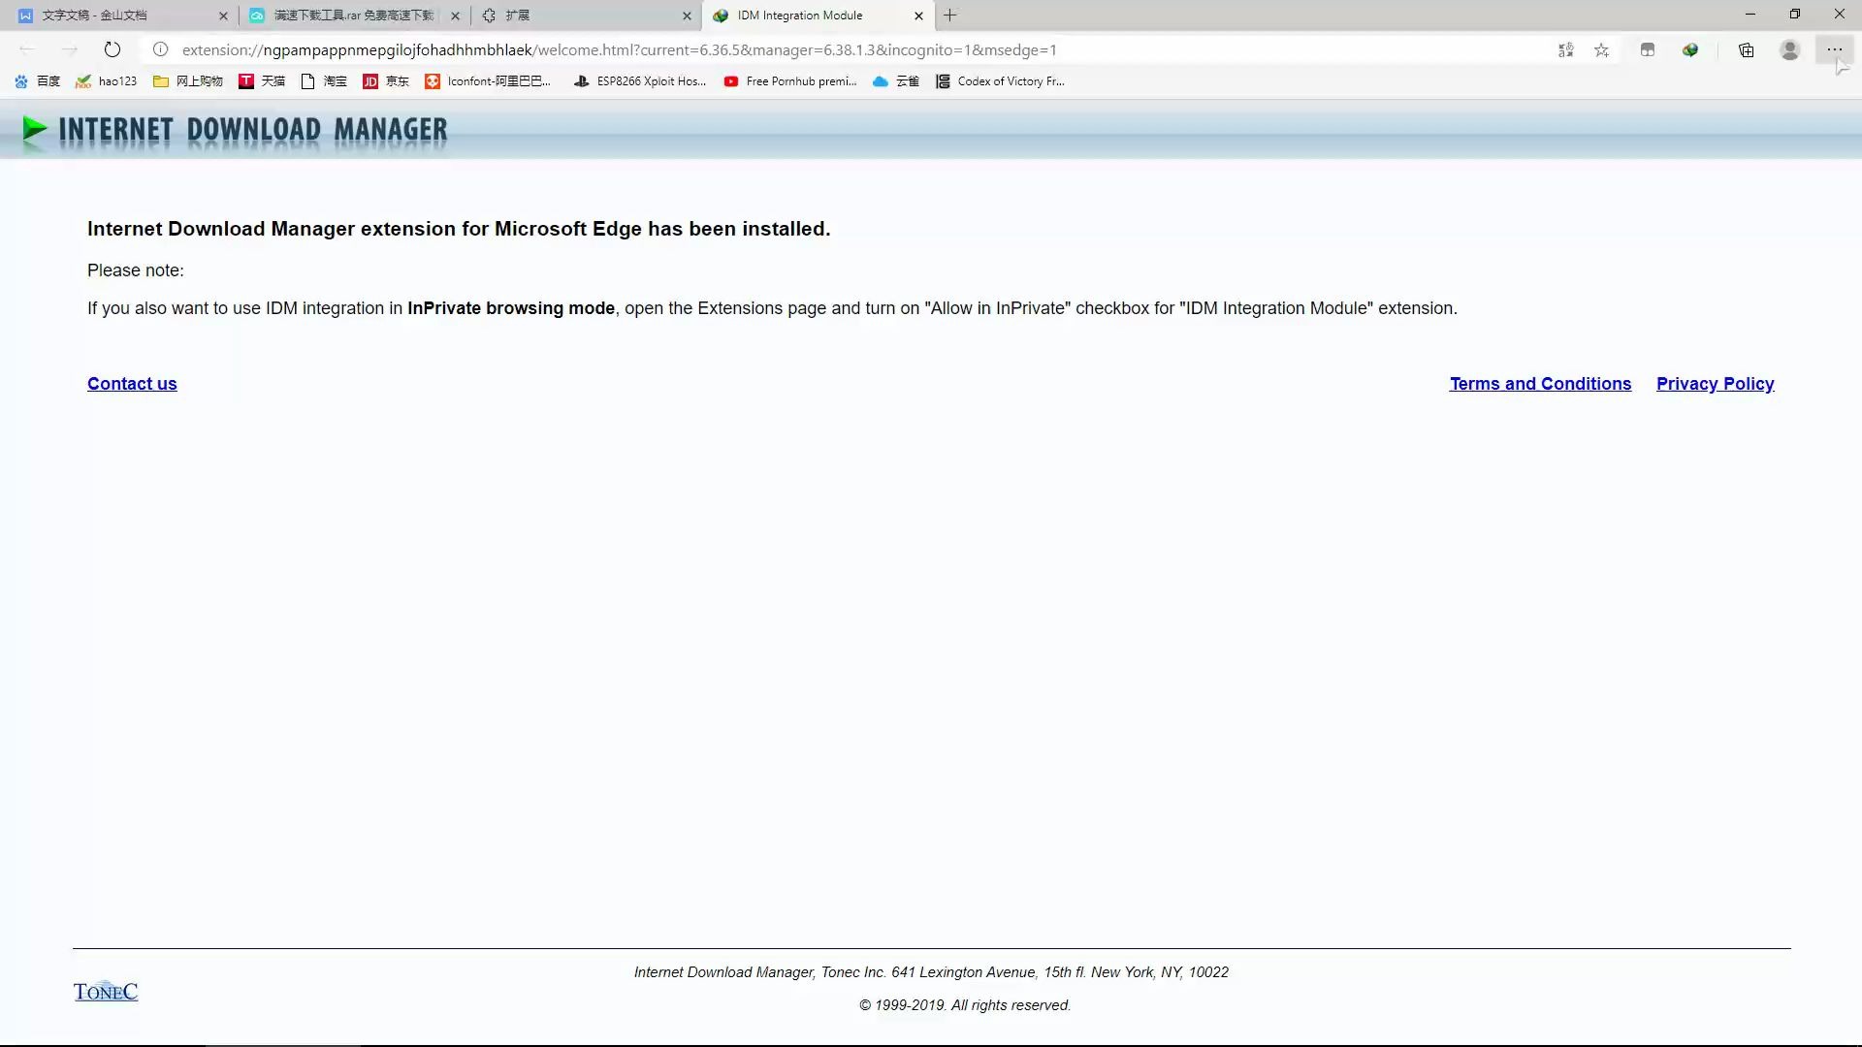Click the translate page icon
Viewport: 1862px width, 1047px height.
tap(1565, 49)
